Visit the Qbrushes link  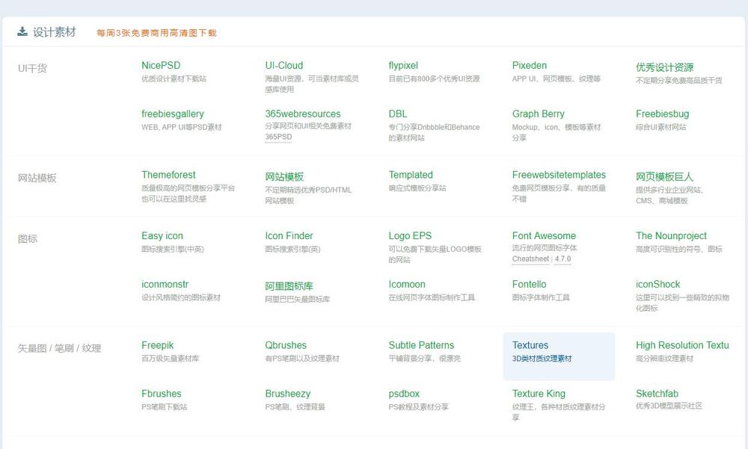tap(286, 346)
